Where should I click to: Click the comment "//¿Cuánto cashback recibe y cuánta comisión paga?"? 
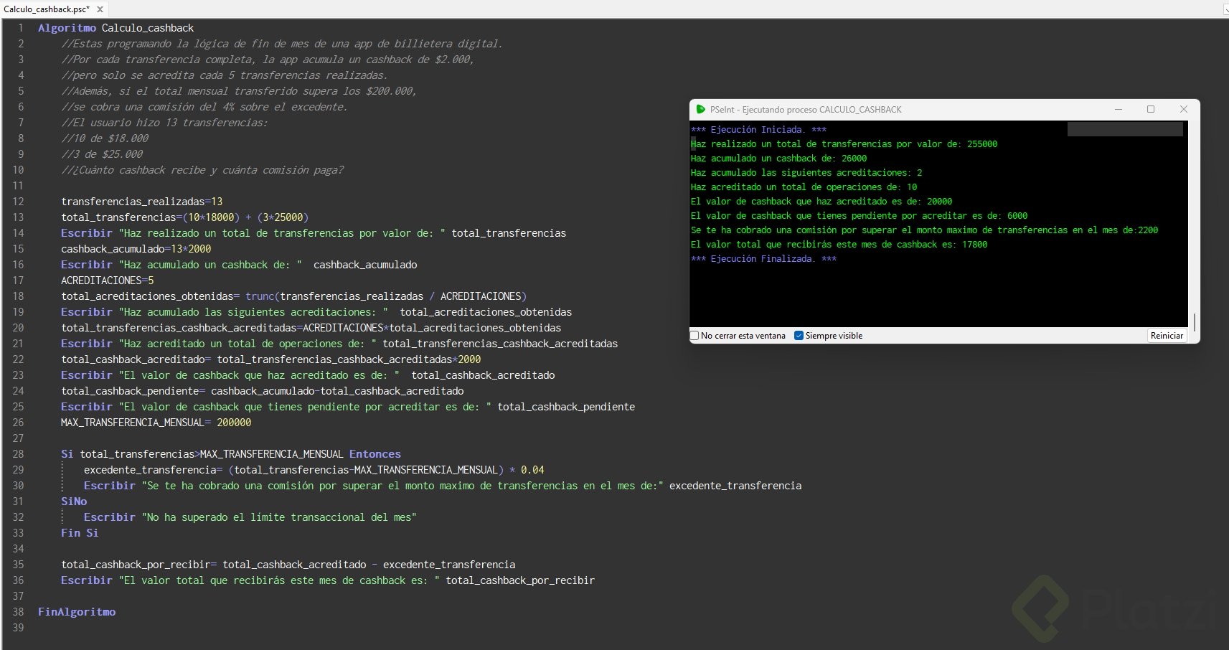[x=202, y=170]
